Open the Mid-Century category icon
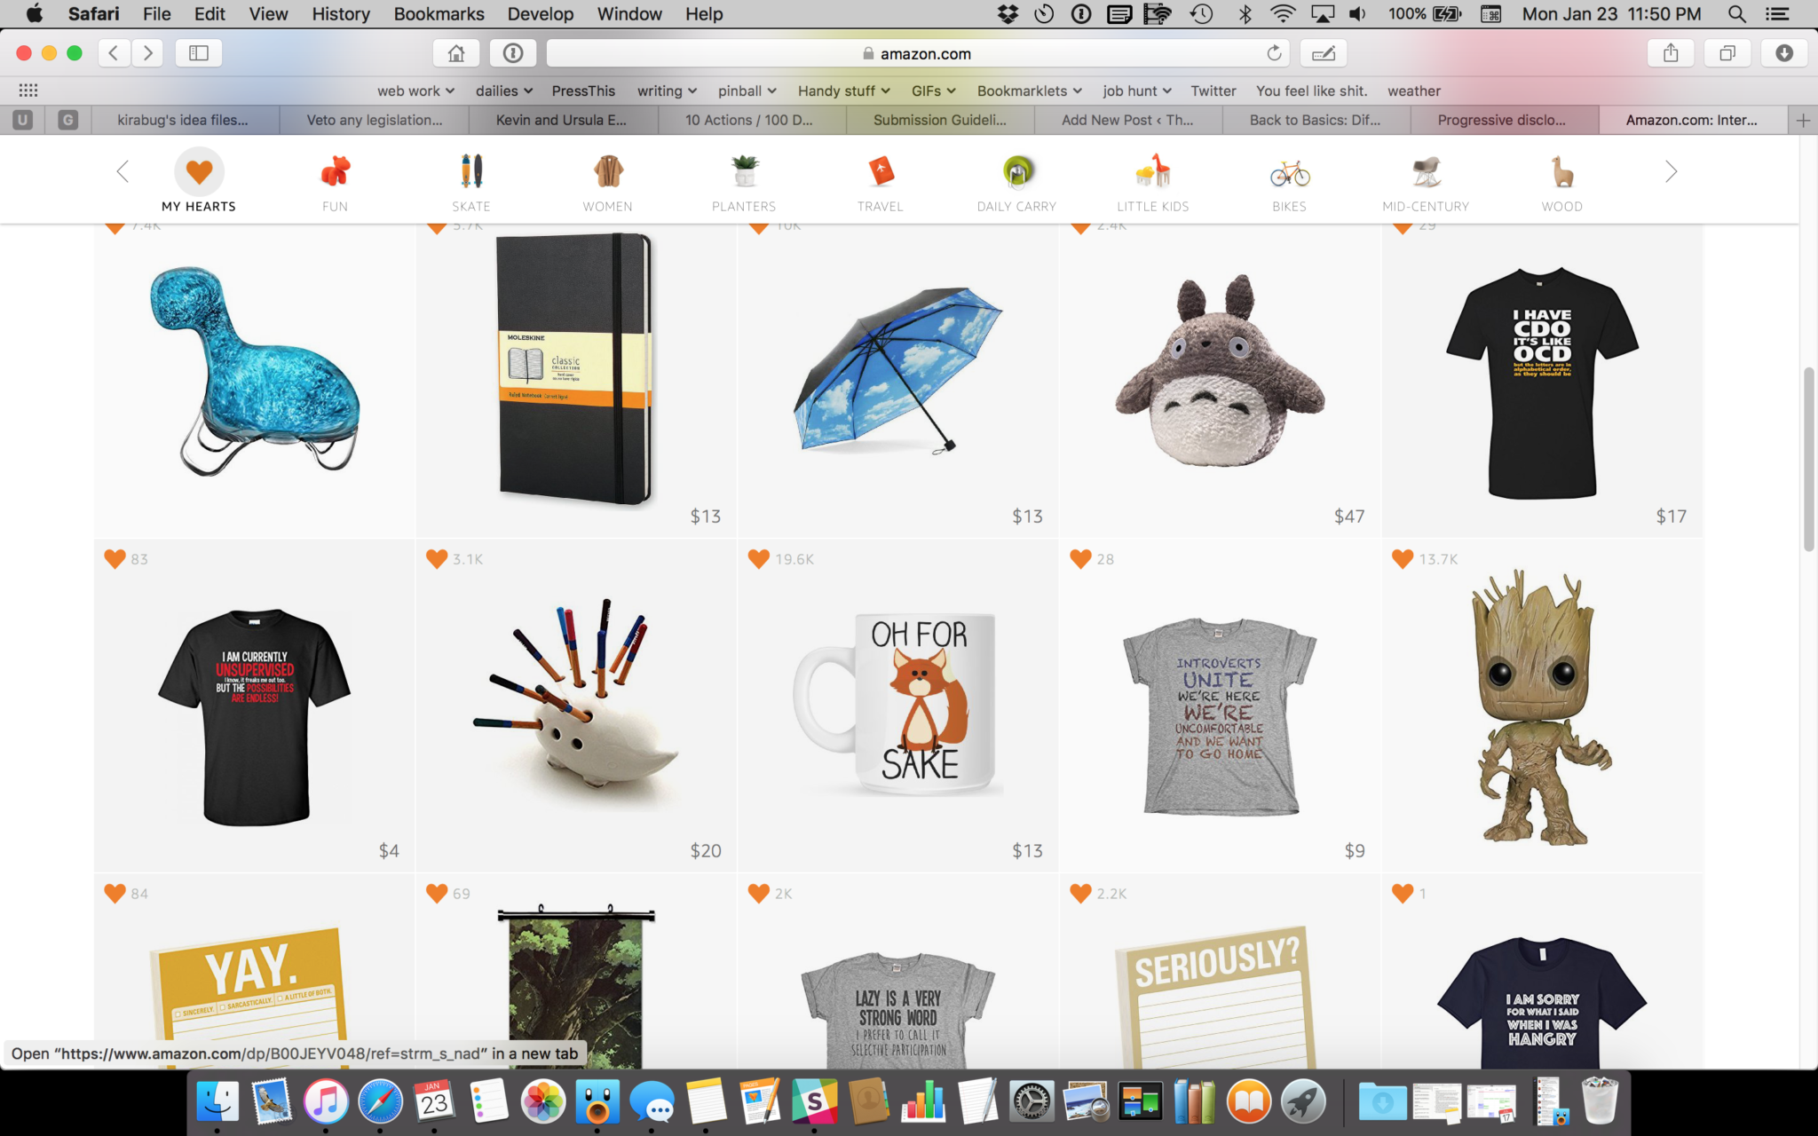 [x=1427, y=171]
